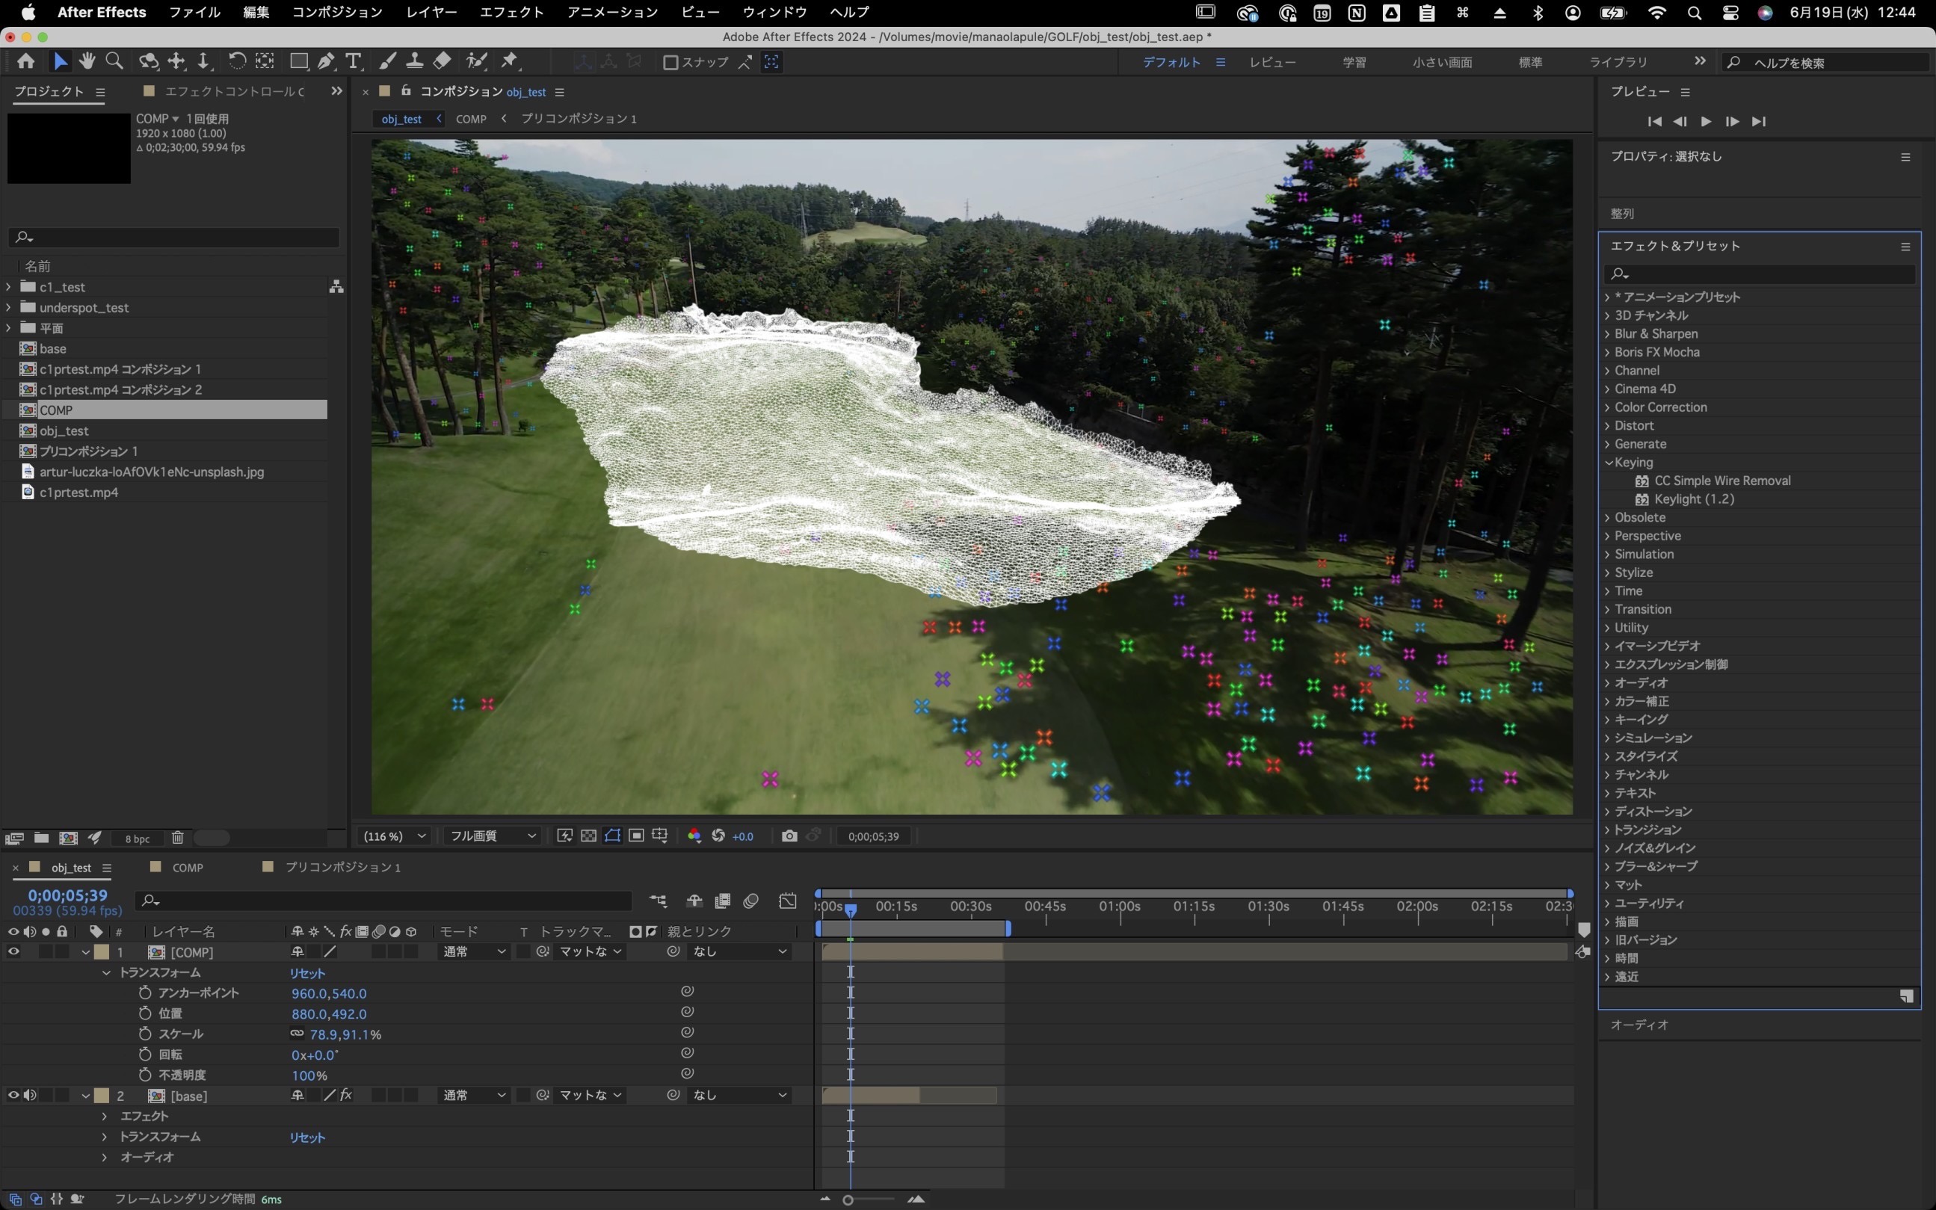Open the フル画質 resolution dropdown

pos(491,836)
